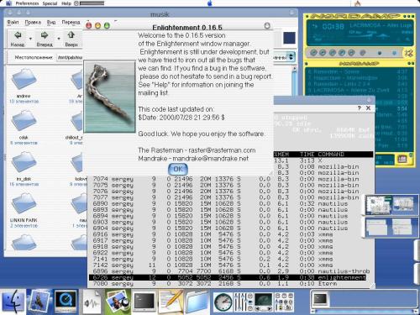Open the Переход menu
Screen dimensions: 420x315
click(71, 22)
